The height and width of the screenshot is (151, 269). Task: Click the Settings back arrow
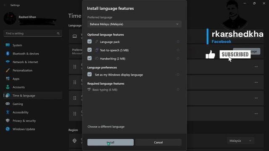[5, 5]
